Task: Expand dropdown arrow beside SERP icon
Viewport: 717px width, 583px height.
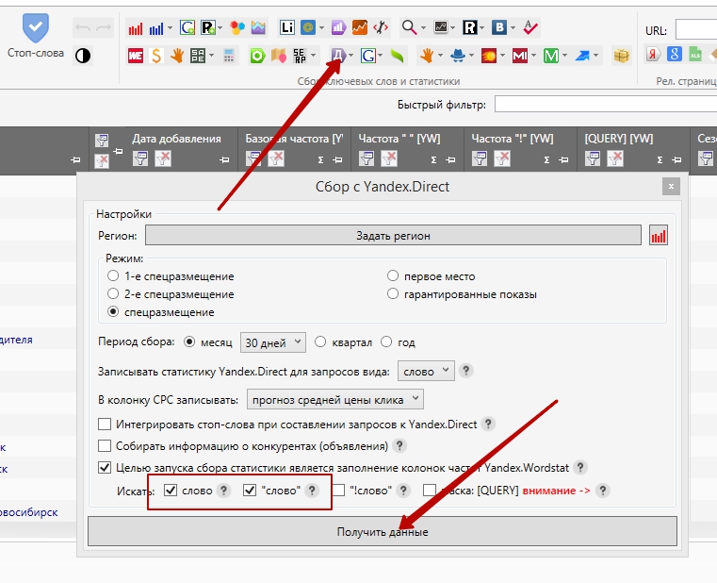Action: tap(313, 56)
